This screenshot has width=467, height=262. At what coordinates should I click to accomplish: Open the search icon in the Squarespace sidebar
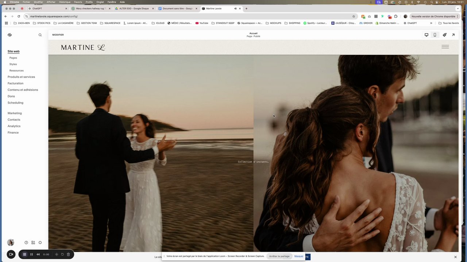40,35
